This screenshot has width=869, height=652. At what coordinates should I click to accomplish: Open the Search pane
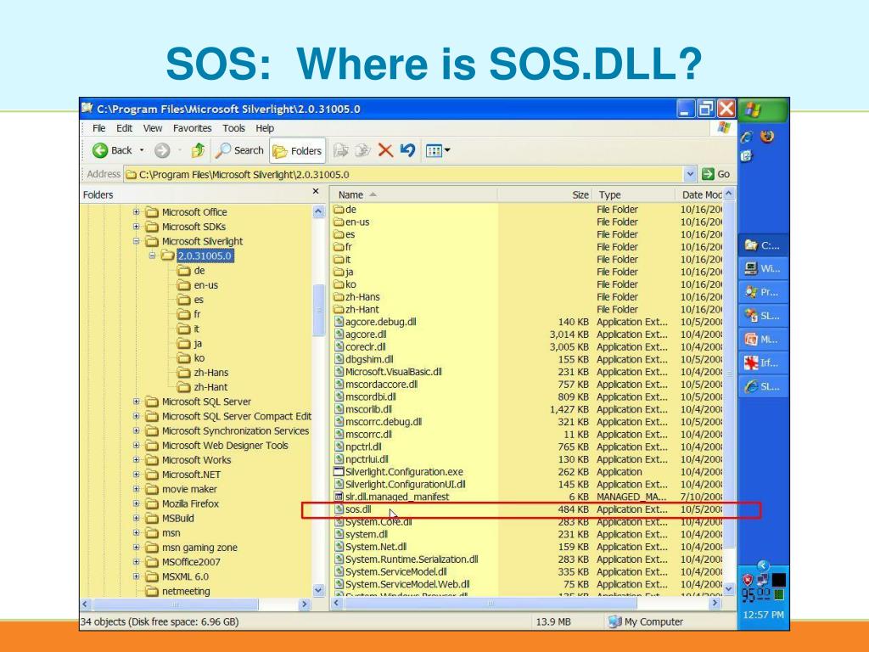click(239, 150)
